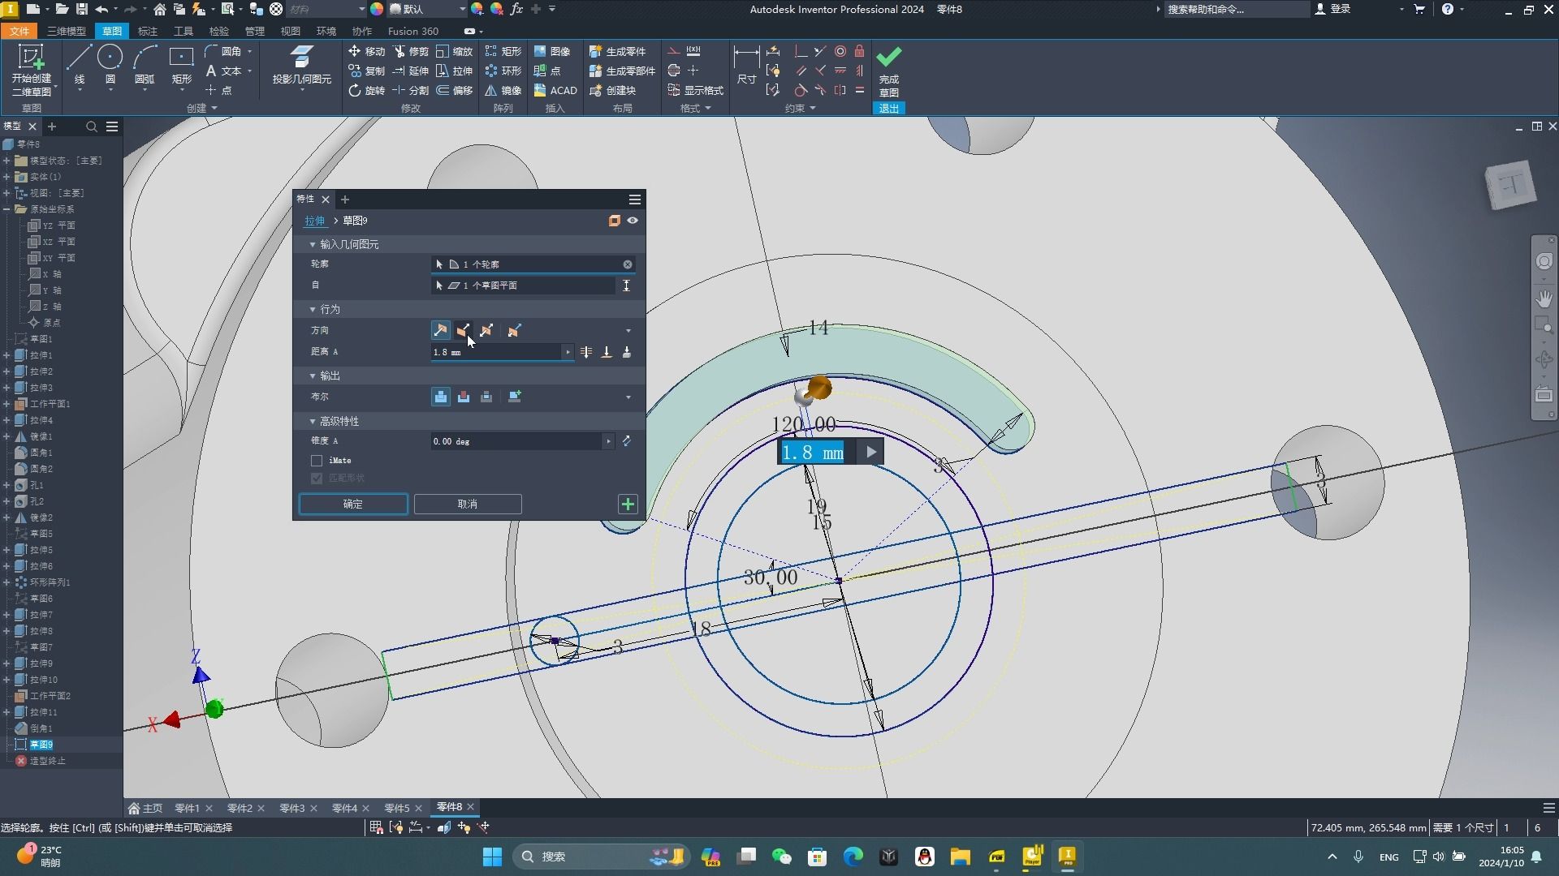Select symmetric extrude direction option
The image size is (1559, 876).
pos(486,330)
